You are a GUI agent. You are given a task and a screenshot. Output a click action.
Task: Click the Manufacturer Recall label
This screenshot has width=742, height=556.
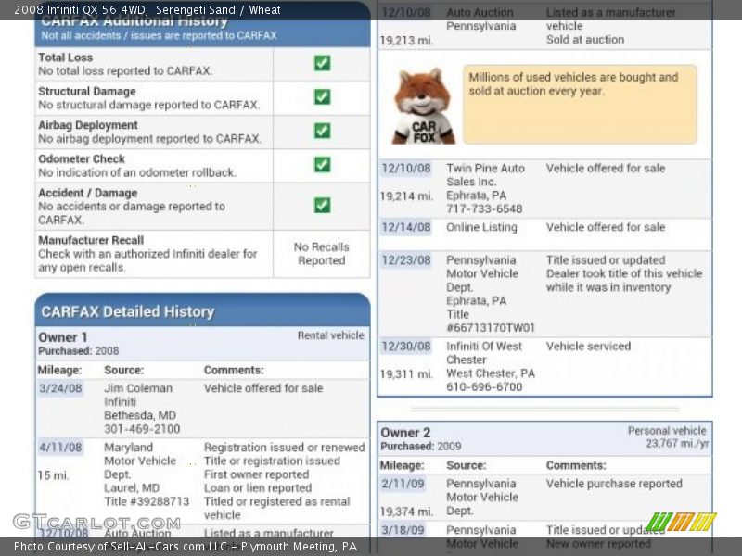(x=91, y=240)
